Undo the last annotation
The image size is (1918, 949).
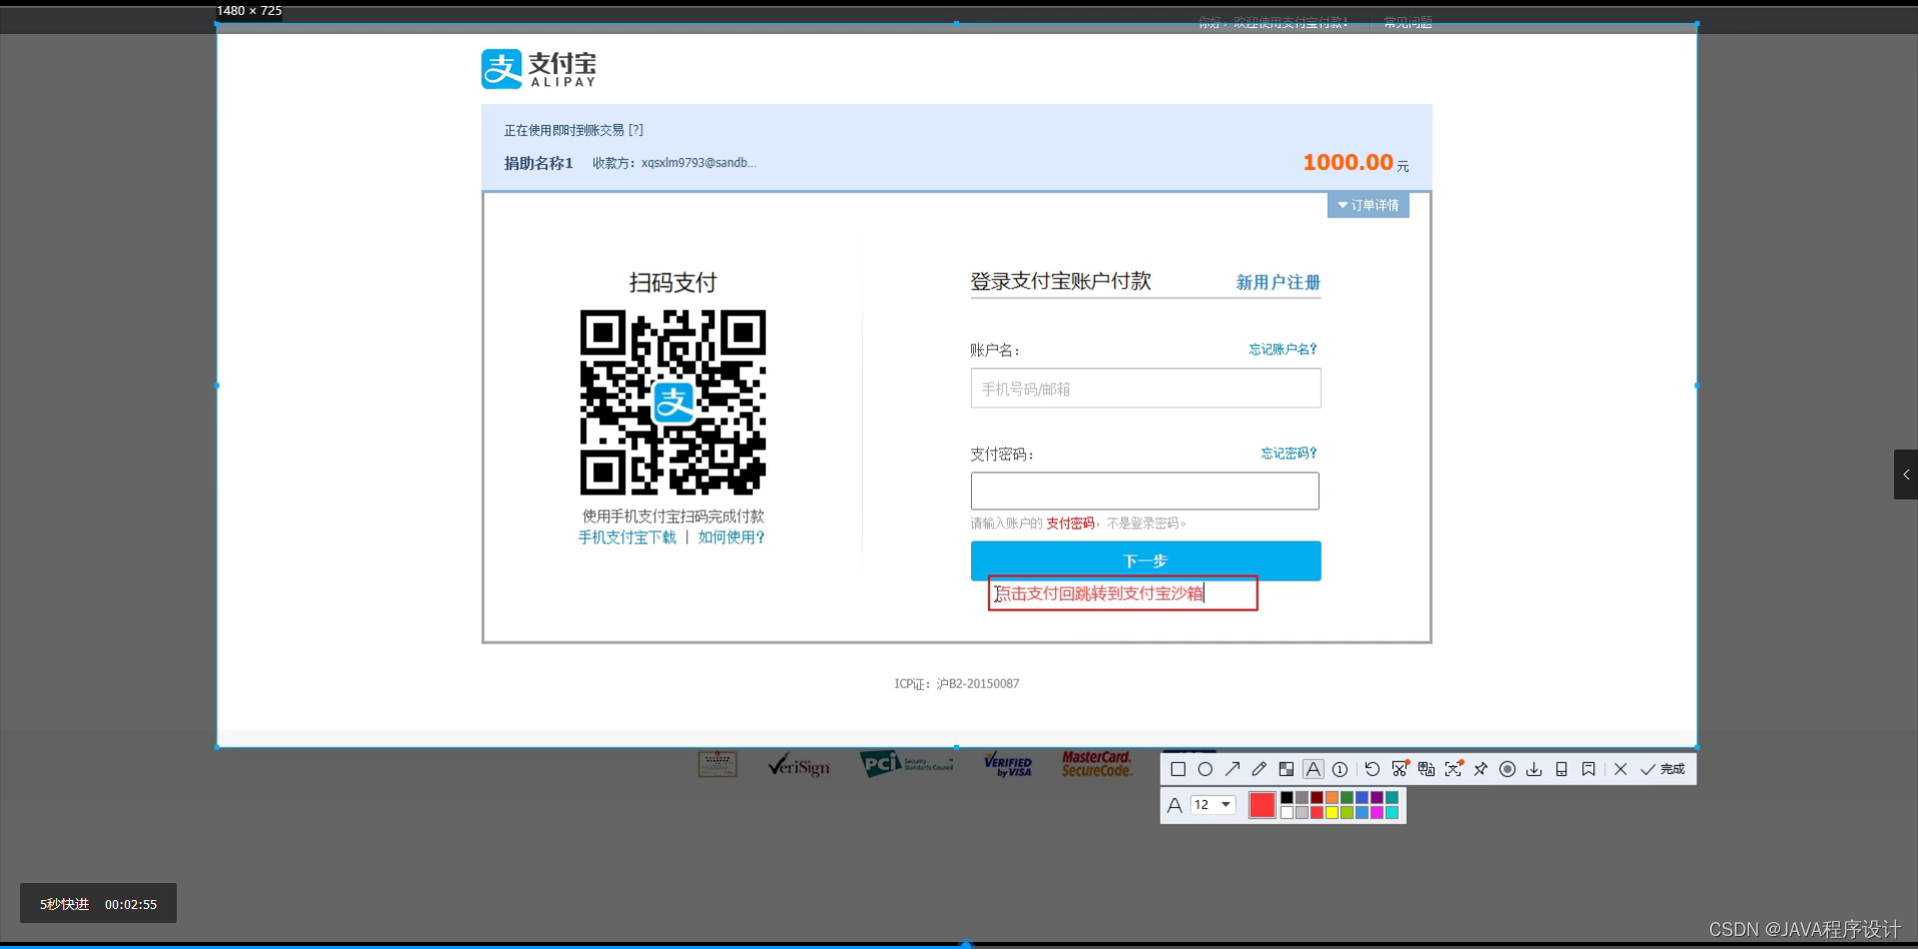point(1373,769)
